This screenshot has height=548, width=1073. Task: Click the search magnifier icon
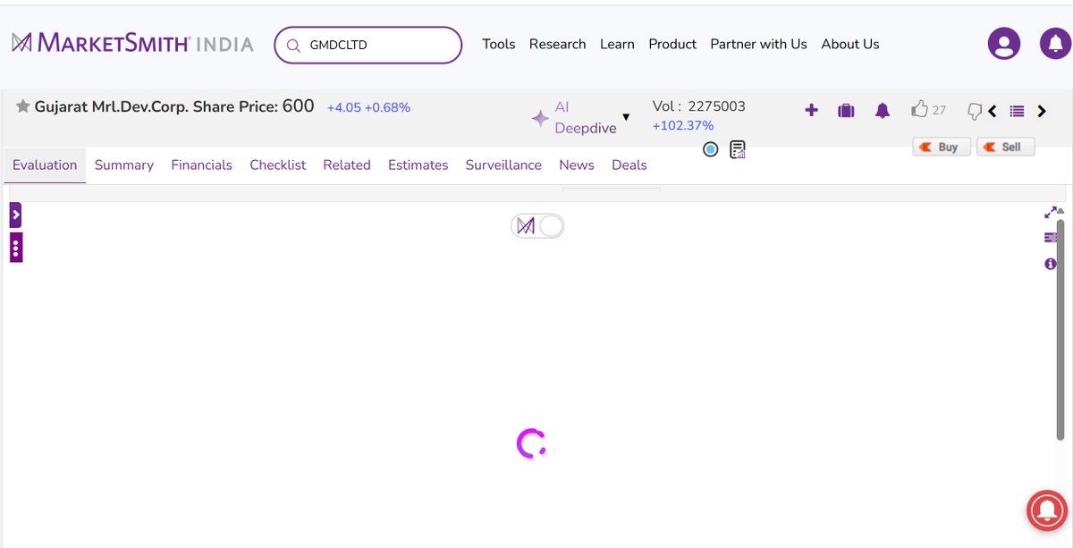[293, 45]
